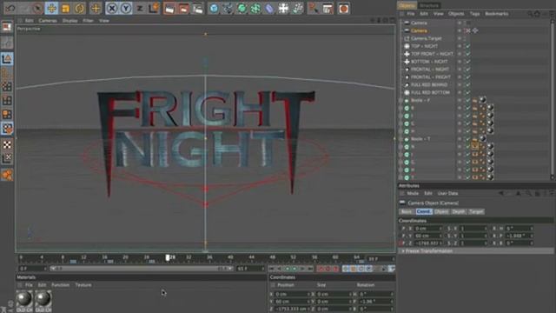
Task: Activate the Scale tool
Action: [66, 8]
